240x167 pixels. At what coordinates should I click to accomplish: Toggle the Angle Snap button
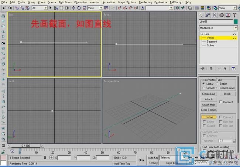coord(125,8)
